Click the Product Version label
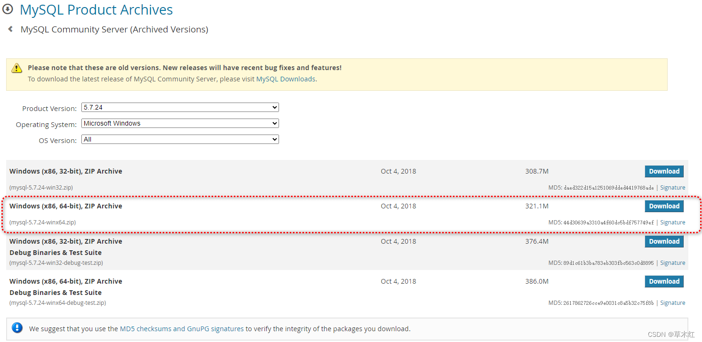Image resolution: width=702 pixels, height=342 pixels. [49, 108]
